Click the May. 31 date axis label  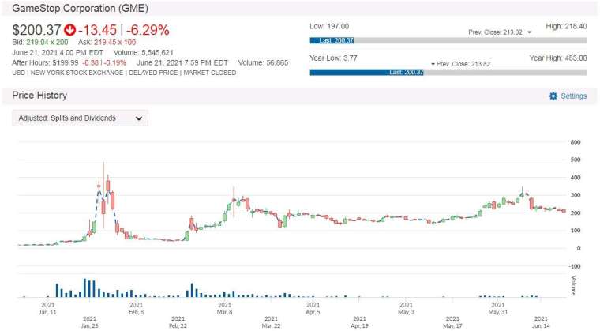tap(498, 309)
